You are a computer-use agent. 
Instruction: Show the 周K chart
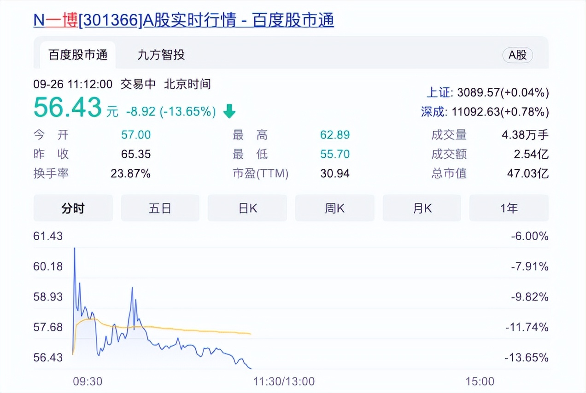click(x=334, y=208)
